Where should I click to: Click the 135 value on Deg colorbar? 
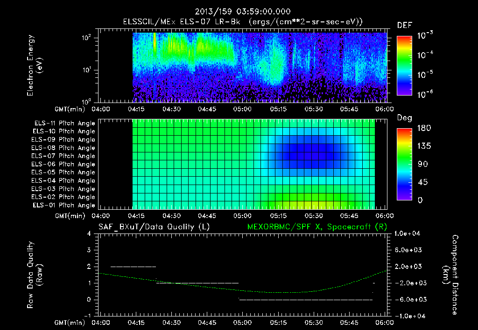[x=424, y=146]
